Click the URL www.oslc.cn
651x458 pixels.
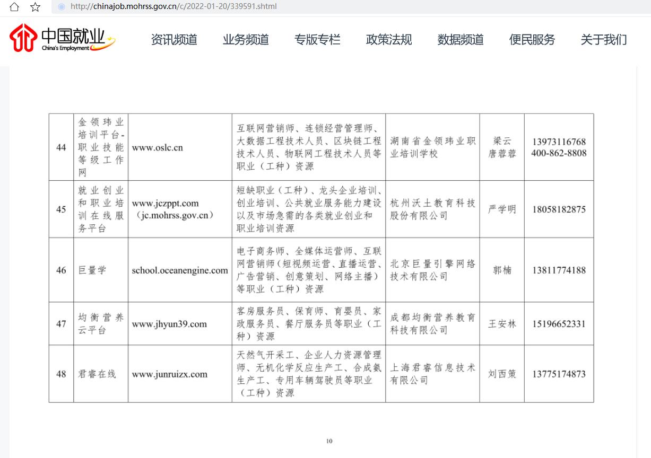point(157,147)
